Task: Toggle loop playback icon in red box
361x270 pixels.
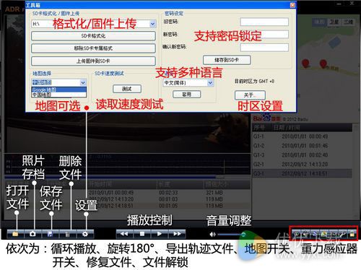Action: tap(297, 234)
